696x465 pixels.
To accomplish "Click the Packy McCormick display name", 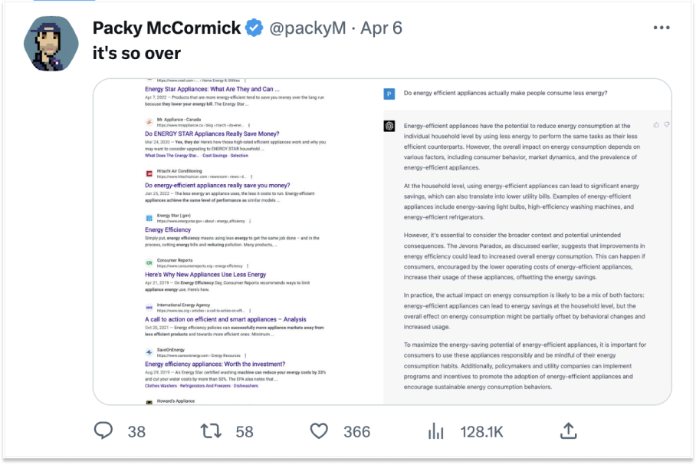I will [x=166, y=28].
